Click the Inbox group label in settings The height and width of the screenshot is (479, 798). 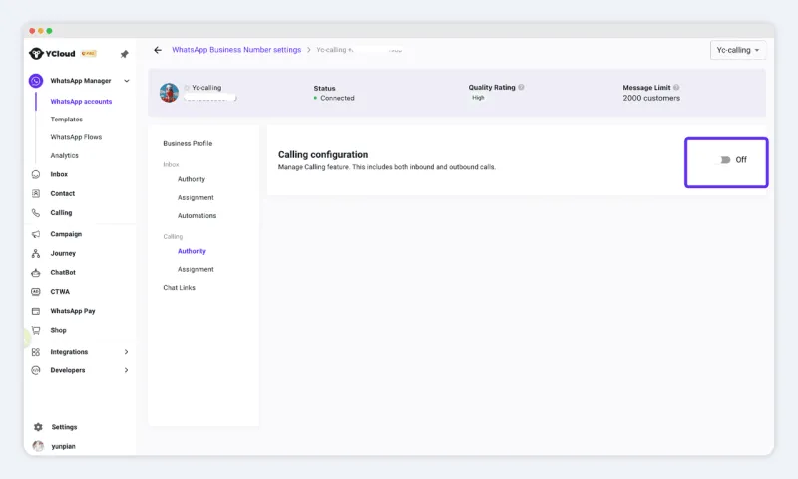click(x=171, y=164)
